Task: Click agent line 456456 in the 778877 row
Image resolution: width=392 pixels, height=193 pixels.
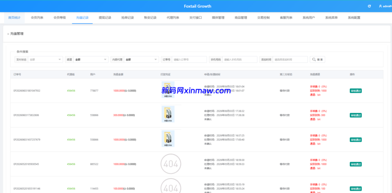Action: 71,91
